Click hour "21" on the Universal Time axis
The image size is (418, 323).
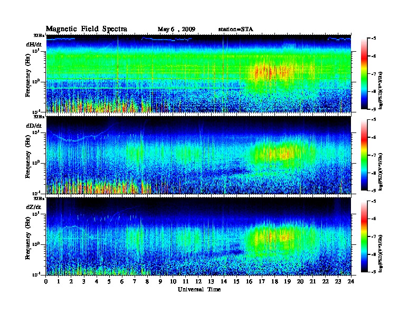click(x=312, y=281)
